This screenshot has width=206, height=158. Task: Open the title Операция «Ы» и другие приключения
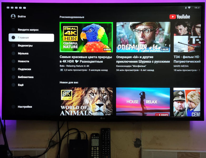pyautogui.click(x=143, y=59)
